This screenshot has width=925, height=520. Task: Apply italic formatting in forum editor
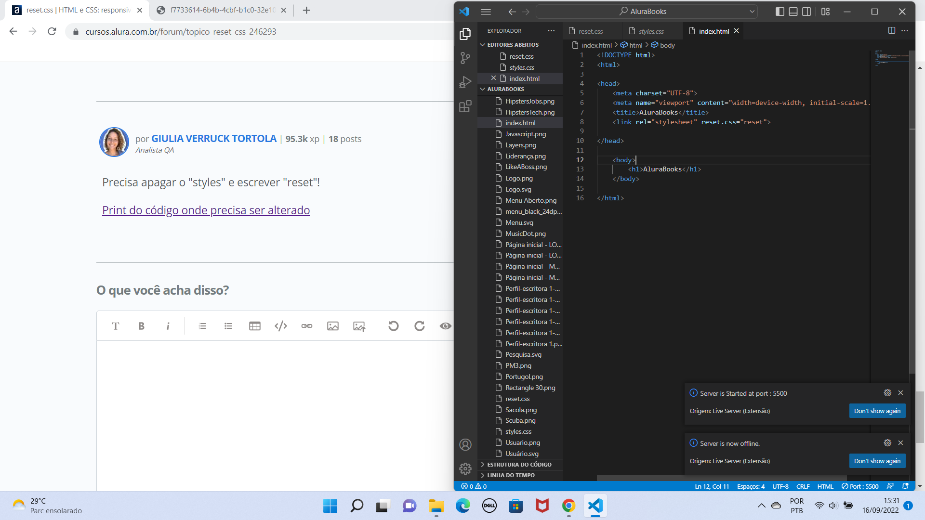tap(168, 326)
